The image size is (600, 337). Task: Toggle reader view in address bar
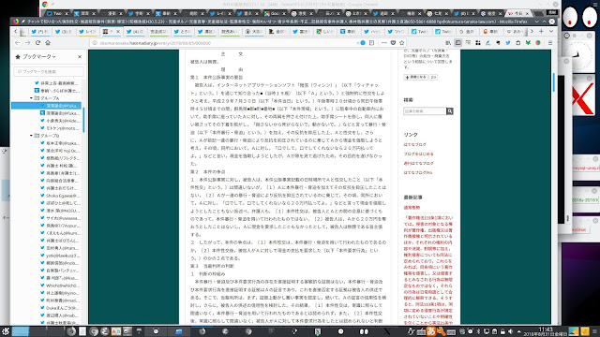[371, 43]
